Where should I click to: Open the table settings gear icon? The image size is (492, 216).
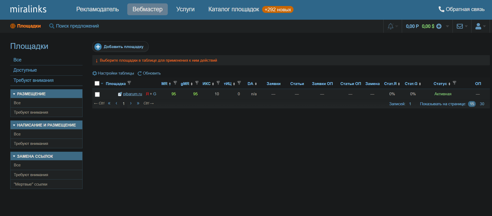pyautogui.click(x=95, y=73)
